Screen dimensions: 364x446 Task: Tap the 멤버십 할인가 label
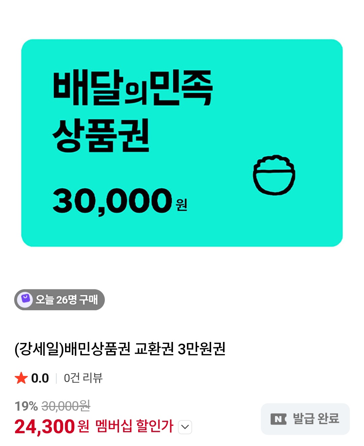click(134, 426)
